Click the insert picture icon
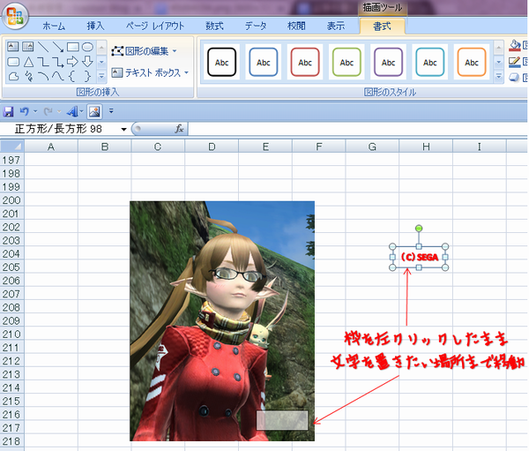The image size is (529, 451). point(94,111)
